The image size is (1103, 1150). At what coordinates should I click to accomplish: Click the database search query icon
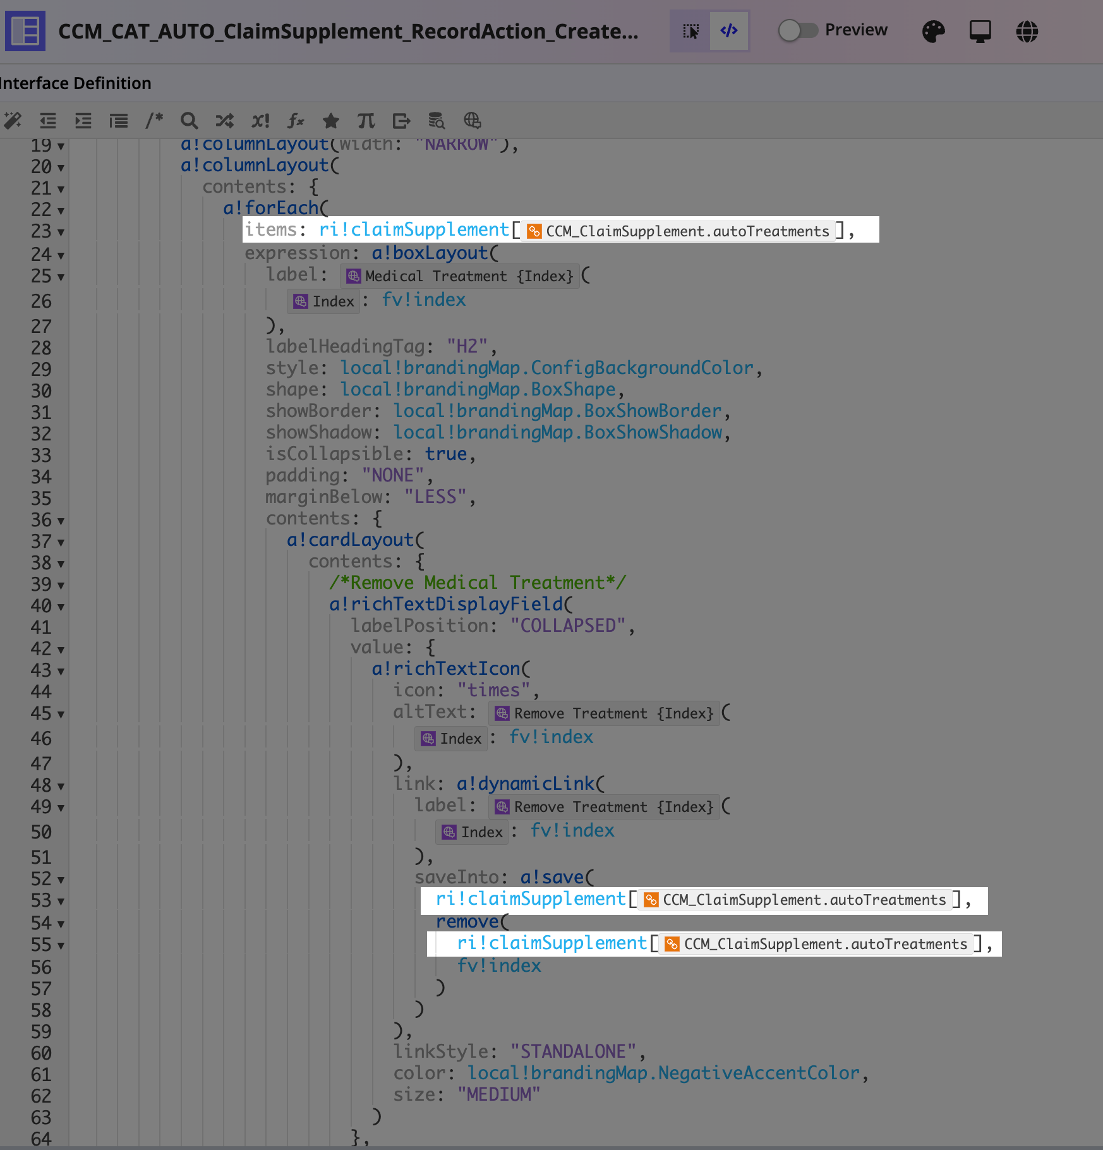pos(437,120)
